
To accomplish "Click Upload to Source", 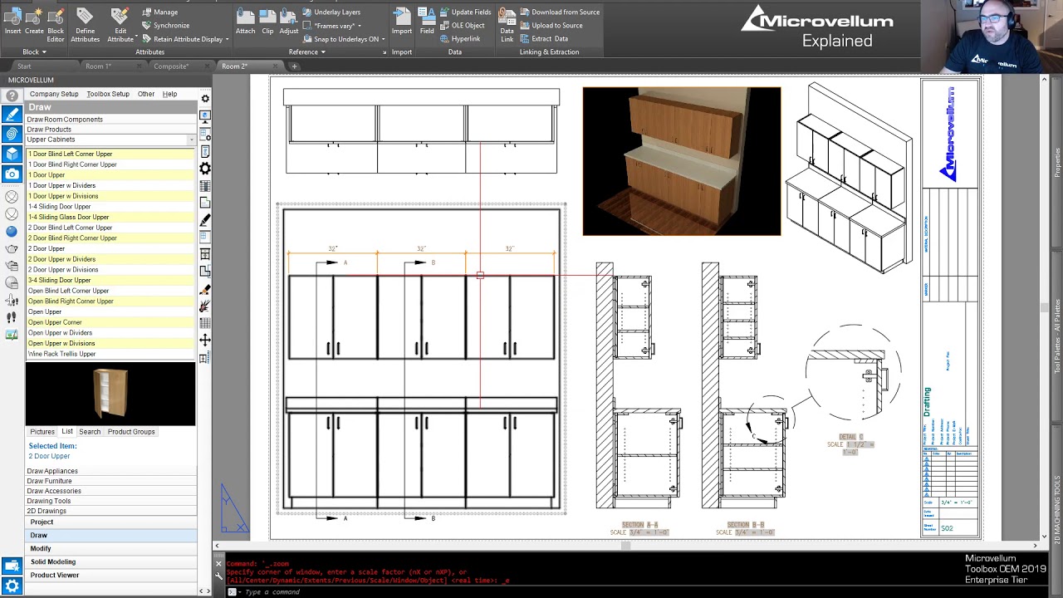I will click(551, 26).
